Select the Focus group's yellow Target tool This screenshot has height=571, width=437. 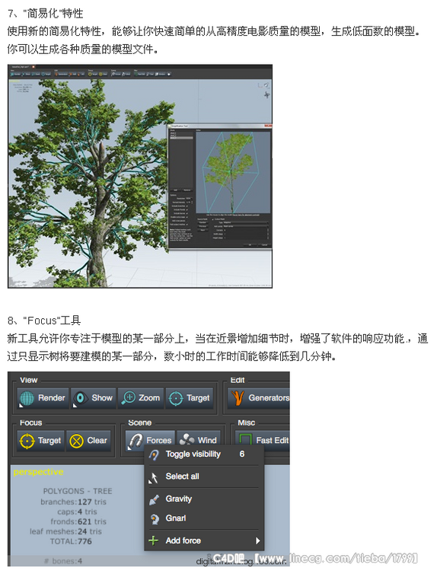40,441
